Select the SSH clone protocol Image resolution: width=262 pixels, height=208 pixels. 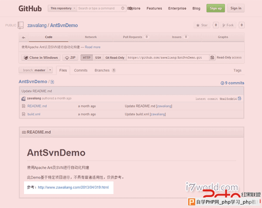[x=98, y=58]
